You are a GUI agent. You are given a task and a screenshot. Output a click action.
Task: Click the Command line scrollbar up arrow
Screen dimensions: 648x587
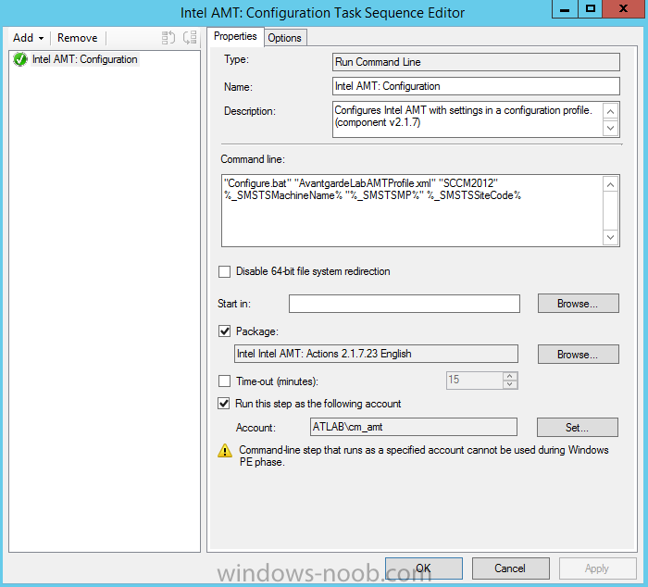610,184
